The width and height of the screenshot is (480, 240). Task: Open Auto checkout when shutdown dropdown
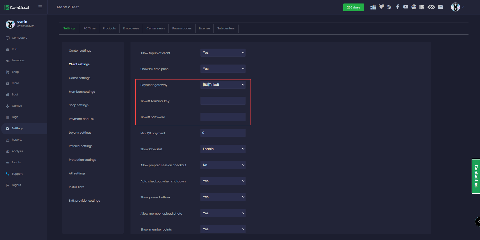click(x=223, y=181)
